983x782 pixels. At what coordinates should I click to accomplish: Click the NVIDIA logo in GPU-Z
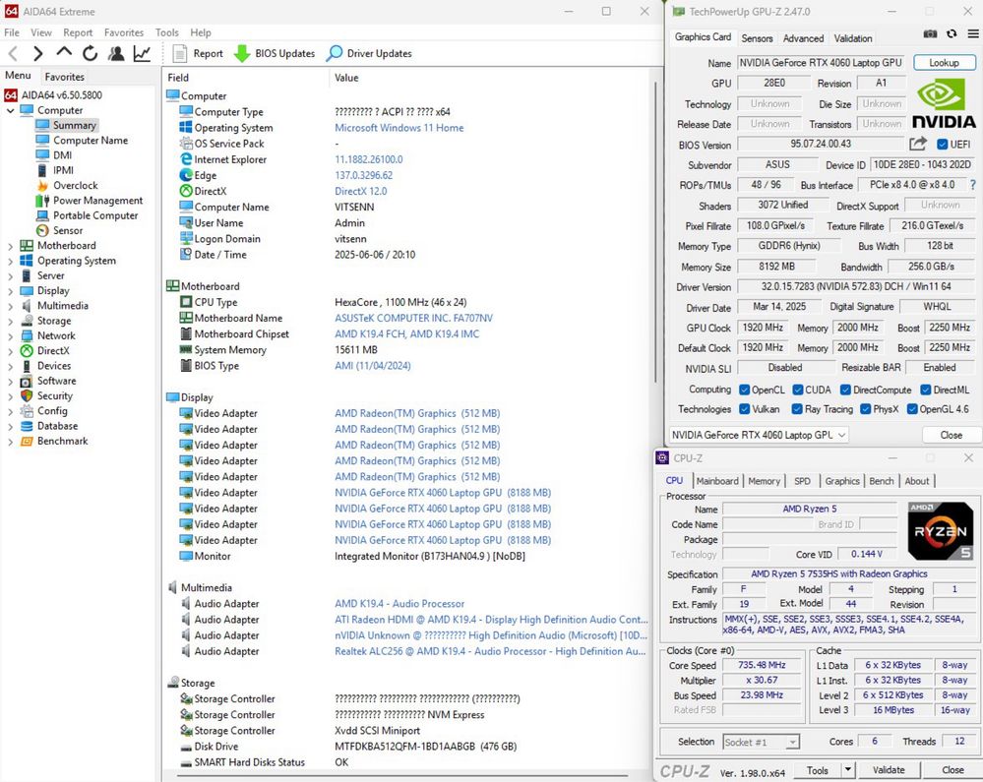pos(944,104)
